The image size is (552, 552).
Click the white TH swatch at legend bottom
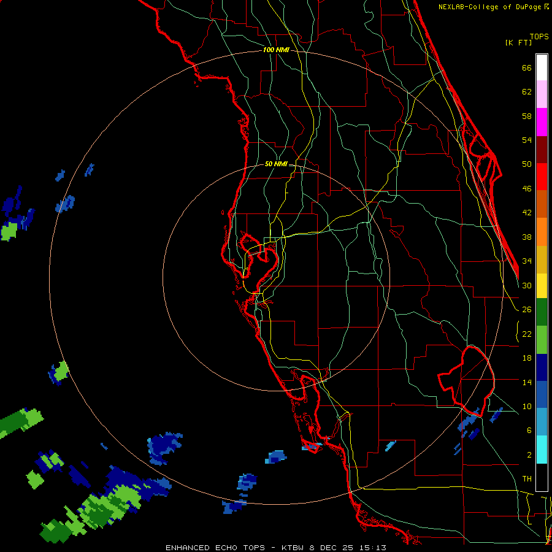point(542,477)
